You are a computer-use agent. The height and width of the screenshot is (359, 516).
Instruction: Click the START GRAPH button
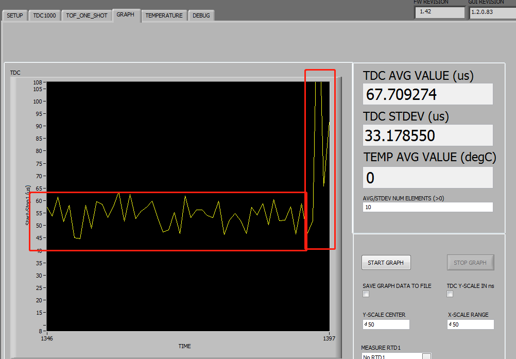pyautogui.click(x=386, y=262)
